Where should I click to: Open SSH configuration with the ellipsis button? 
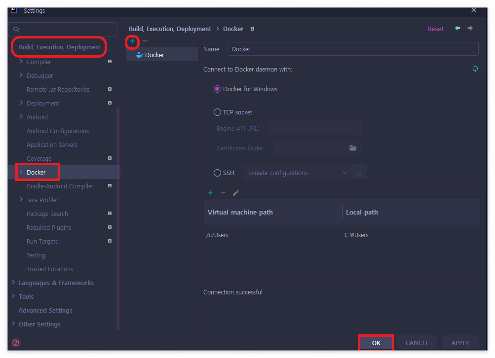coord(359,173)
